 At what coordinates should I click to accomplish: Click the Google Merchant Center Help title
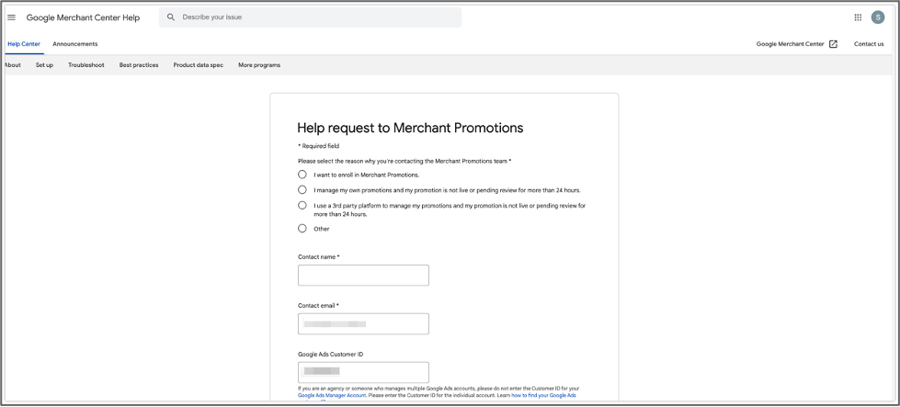click(x=84, y=17)
